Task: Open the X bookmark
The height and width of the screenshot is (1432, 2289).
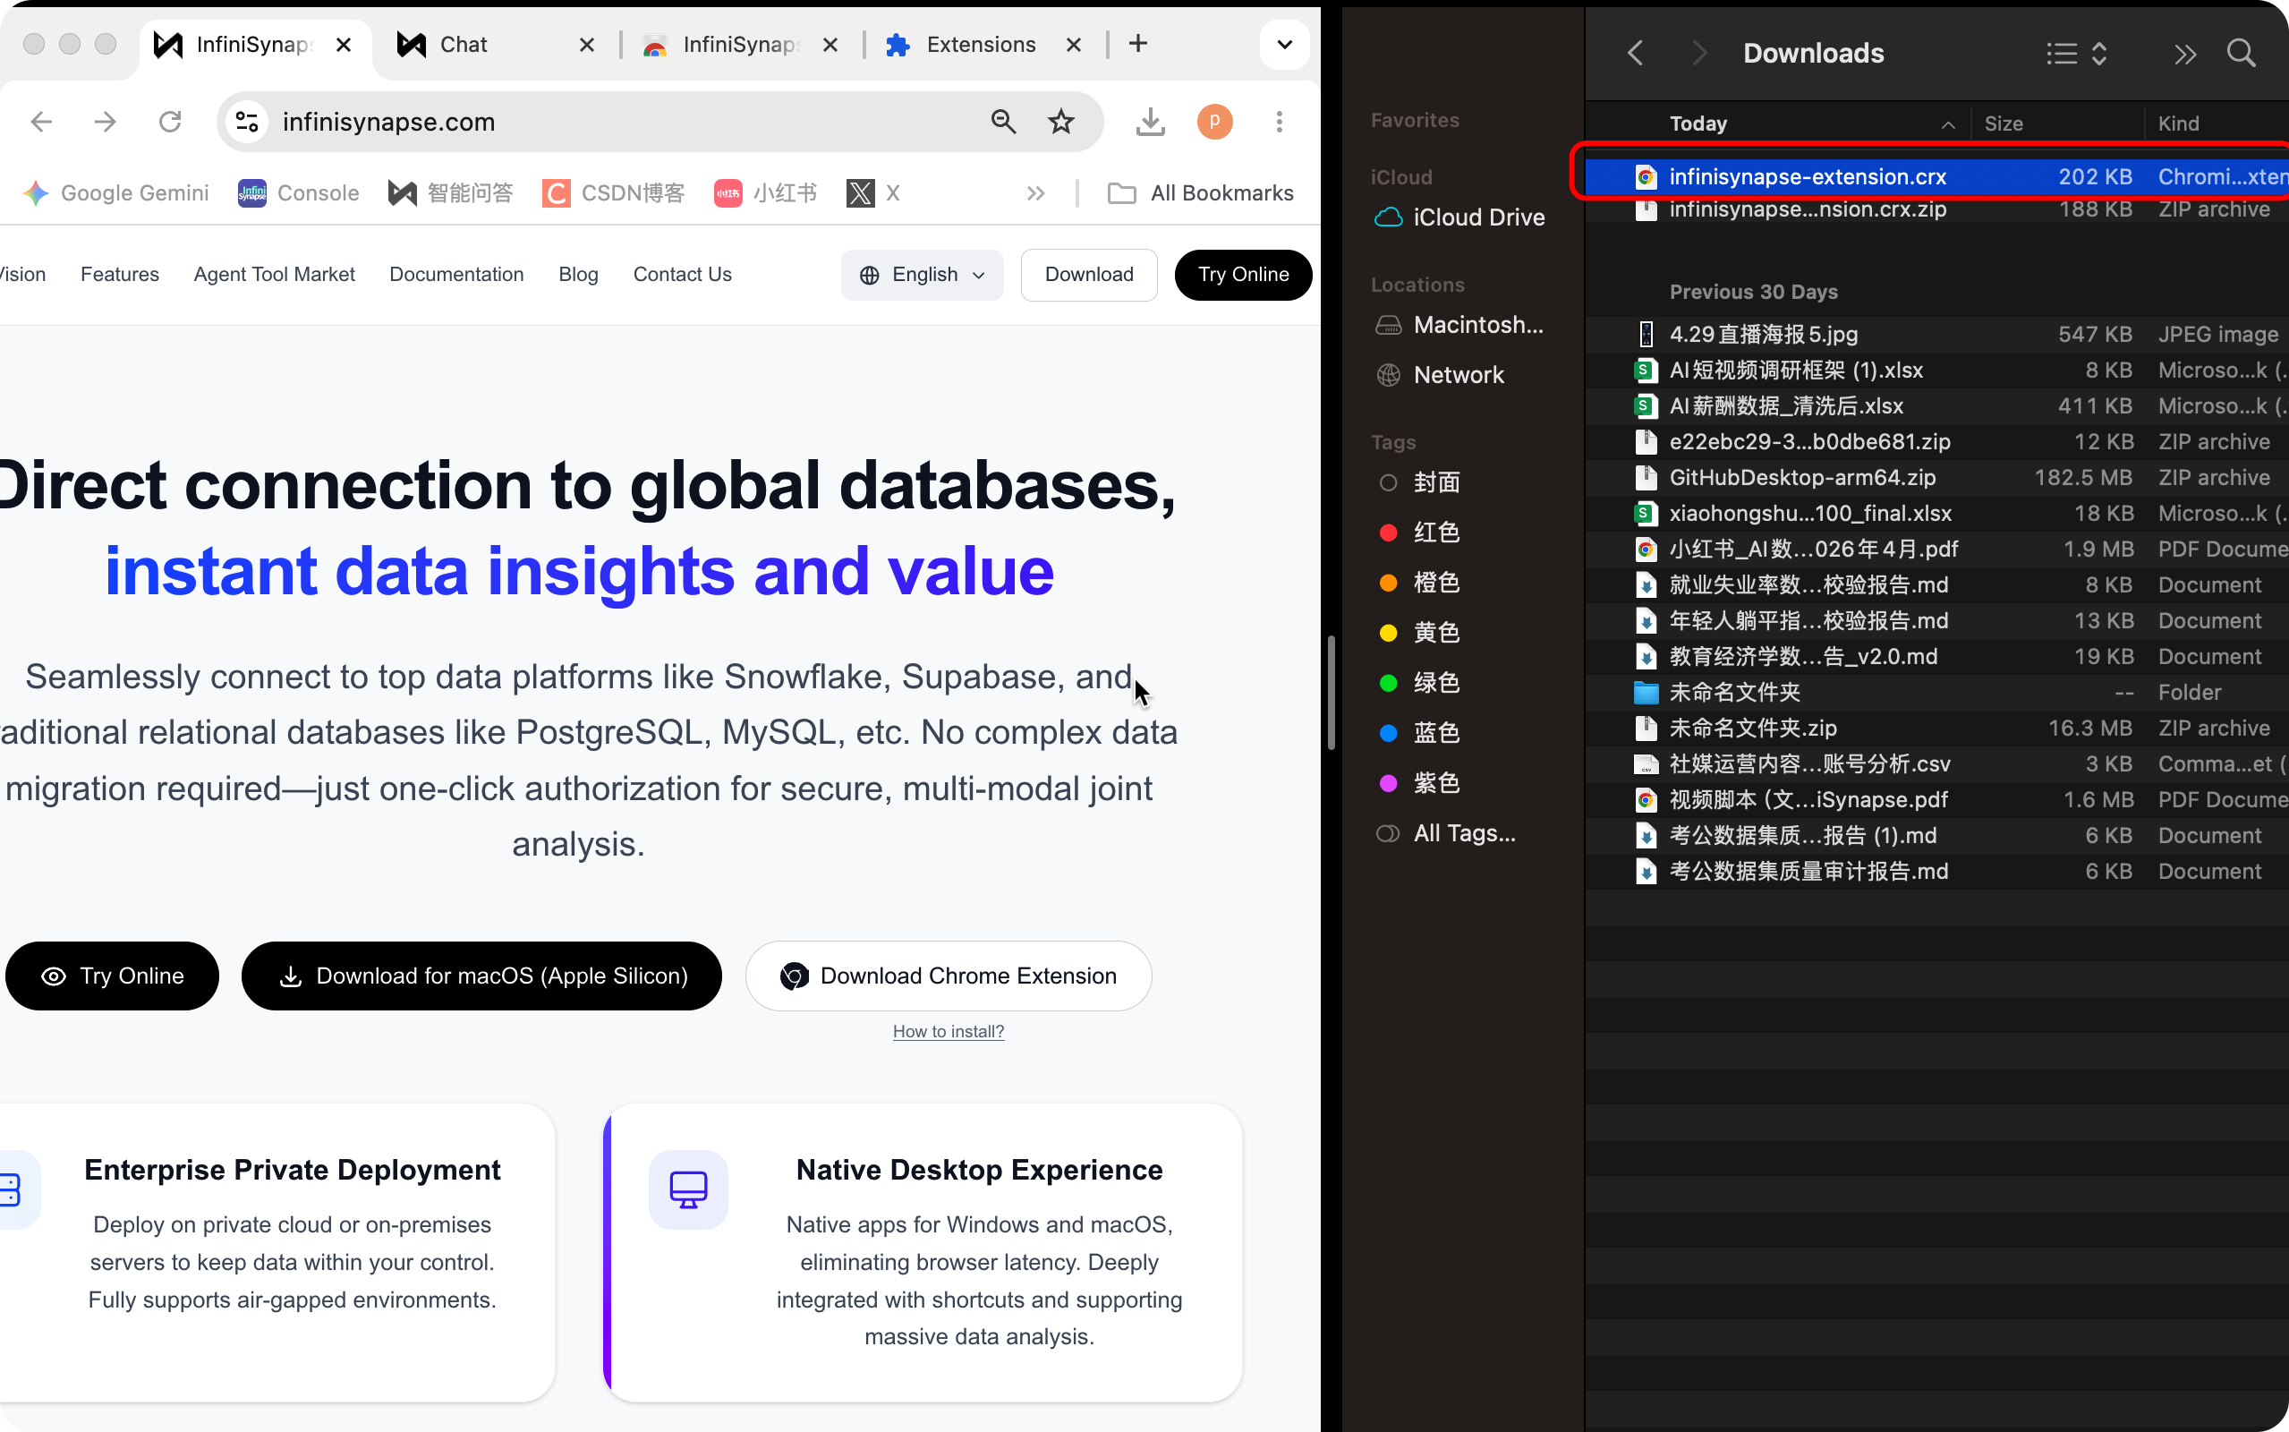Action: [872, 193]
